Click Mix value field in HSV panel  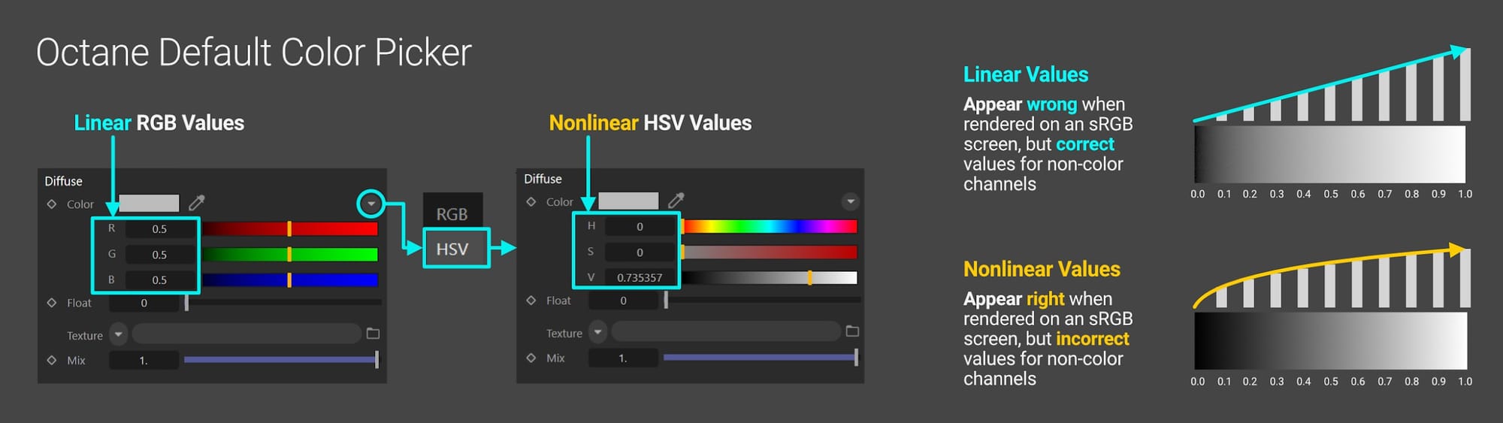[624, 358]
